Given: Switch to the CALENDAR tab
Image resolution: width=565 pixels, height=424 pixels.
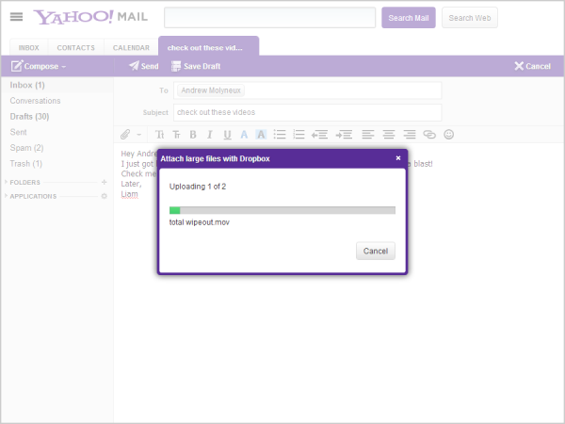Looking at the screenshot, I should [x=131, y=48].
